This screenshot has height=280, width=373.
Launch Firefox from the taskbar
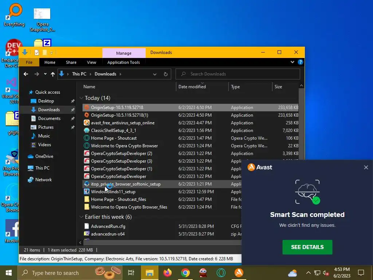(x=168, y=273)
